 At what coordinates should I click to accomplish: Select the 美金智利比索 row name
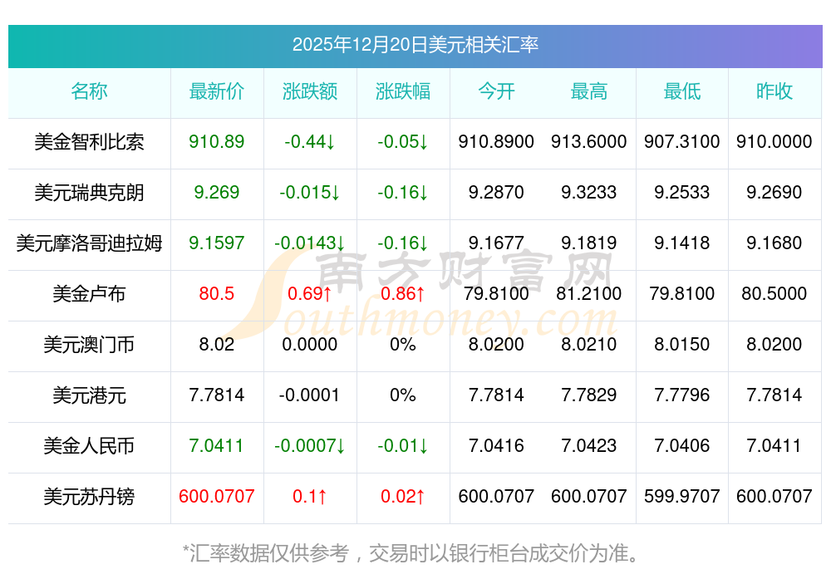coord(89,142)
